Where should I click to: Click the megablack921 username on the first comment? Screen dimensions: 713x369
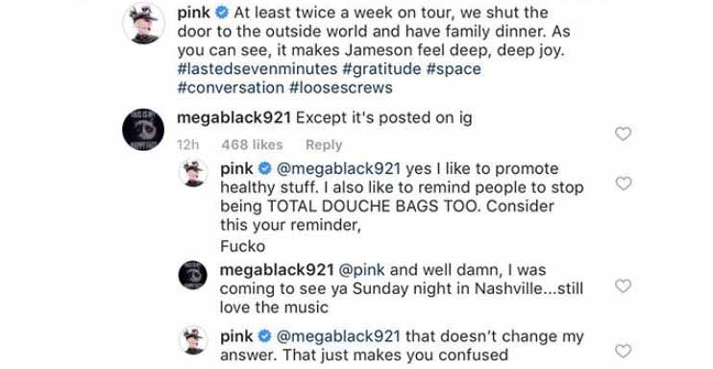click(x=234, y=118)
